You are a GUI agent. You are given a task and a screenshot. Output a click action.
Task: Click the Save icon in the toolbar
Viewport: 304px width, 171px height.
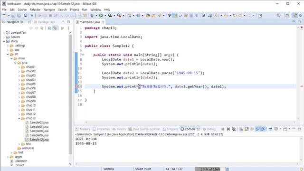point(13,16)
